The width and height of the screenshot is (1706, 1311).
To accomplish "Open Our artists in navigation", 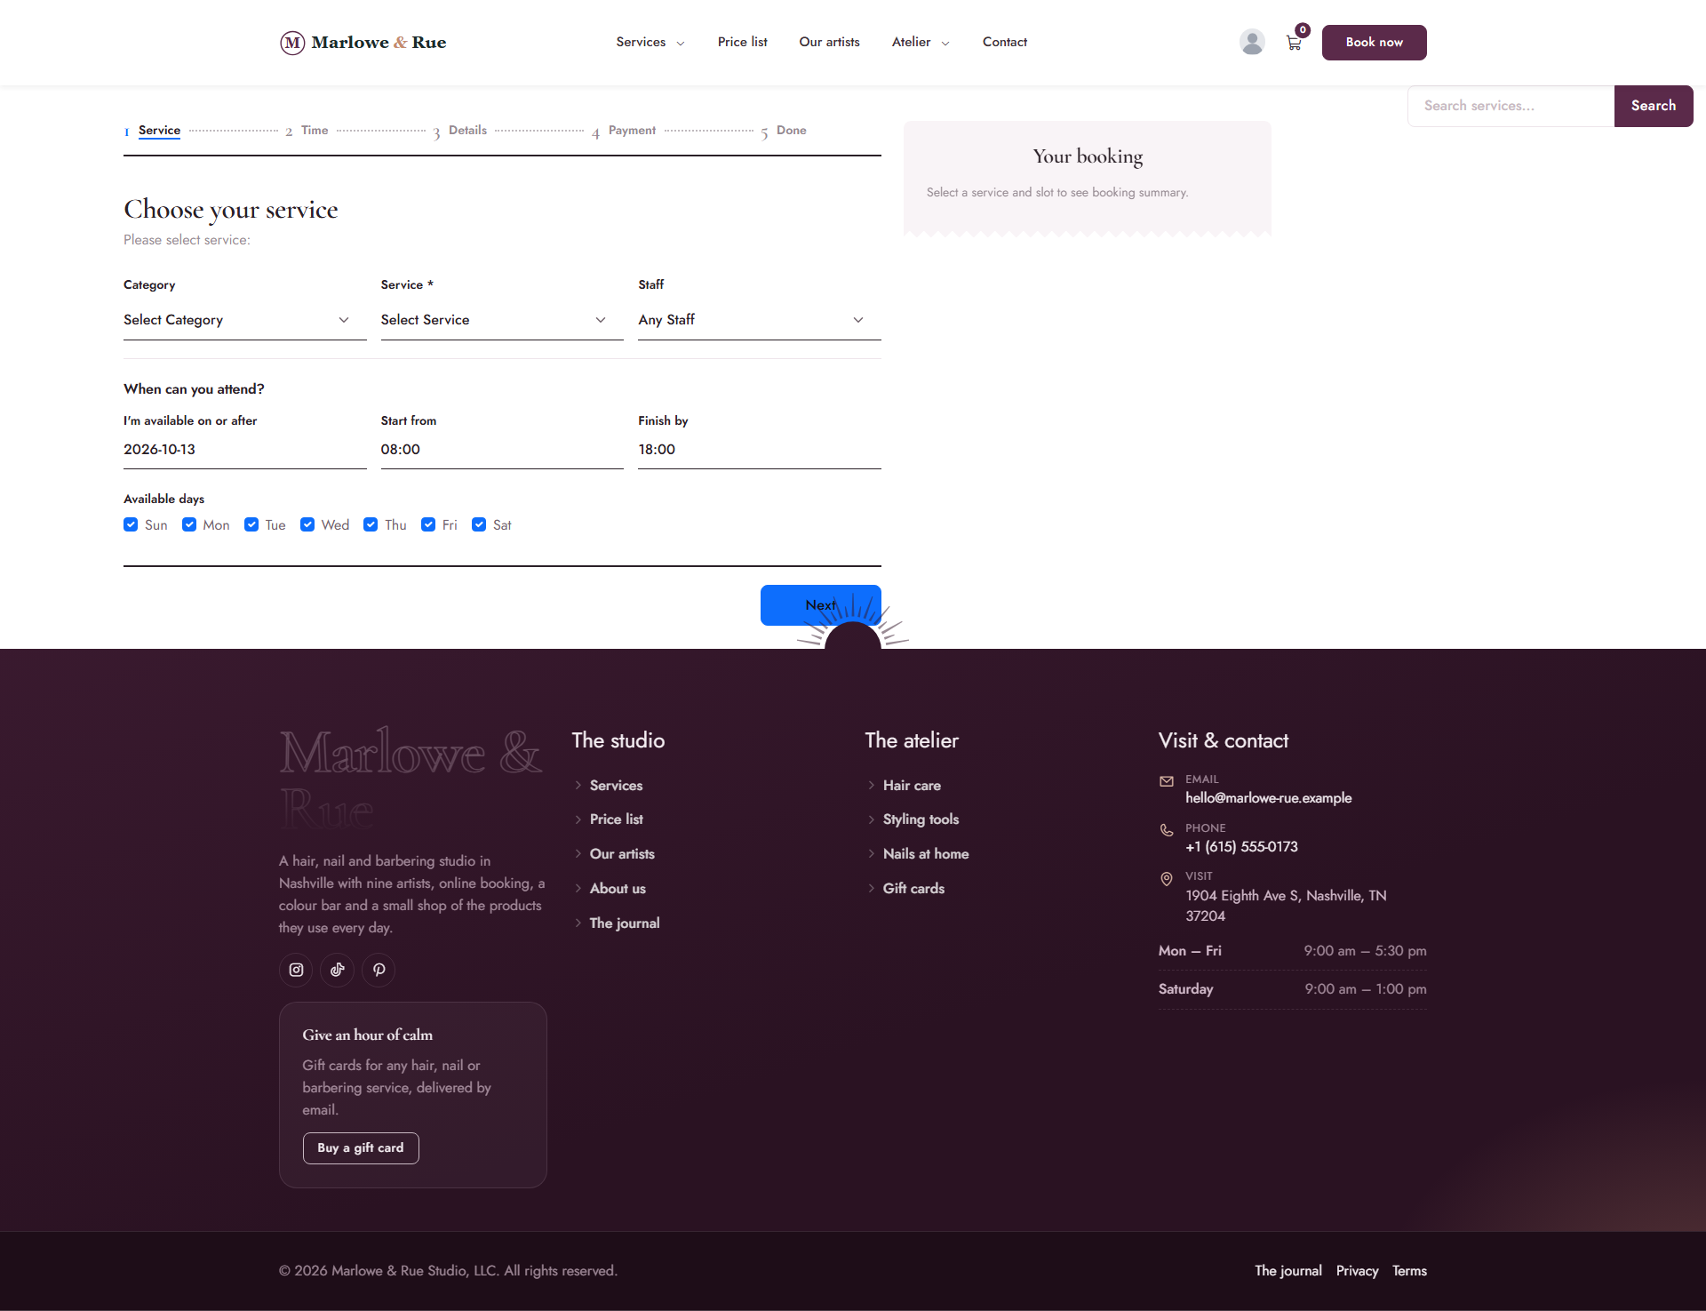I will (x=829, y=42).
